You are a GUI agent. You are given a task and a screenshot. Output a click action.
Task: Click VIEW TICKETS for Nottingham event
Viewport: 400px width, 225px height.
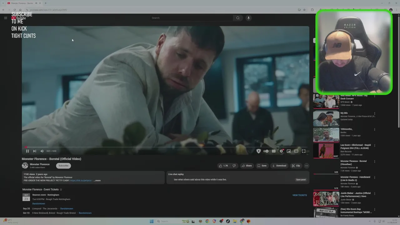(x=300, y=195)
